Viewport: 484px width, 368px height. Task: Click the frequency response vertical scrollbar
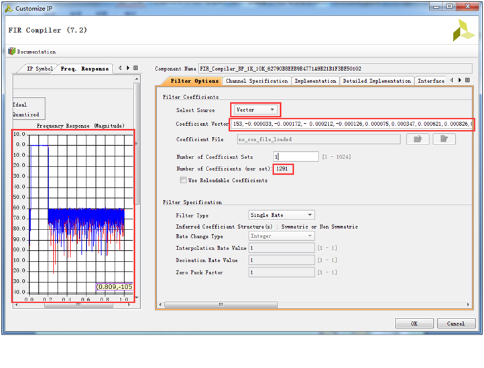coord(137,144)
